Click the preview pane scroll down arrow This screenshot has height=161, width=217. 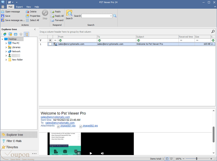tap(214, 153)
